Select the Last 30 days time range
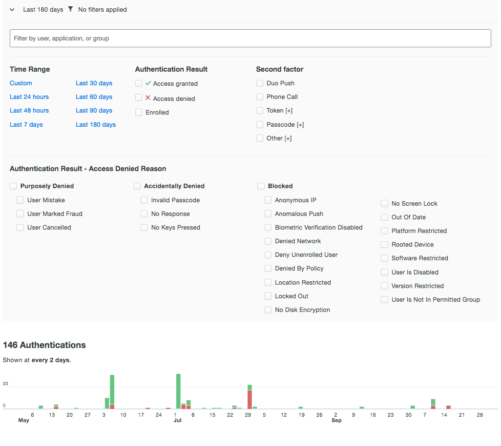The width and height of the screenshot is (501, 446). click(94, 83)
